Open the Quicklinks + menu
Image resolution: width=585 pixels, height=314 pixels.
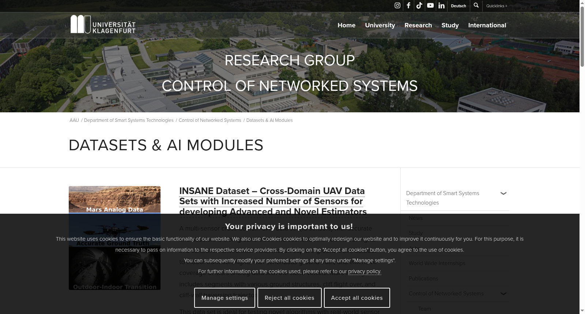497,6
